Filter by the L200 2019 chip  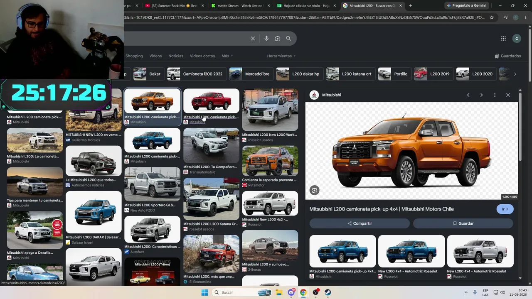(433, 74)
